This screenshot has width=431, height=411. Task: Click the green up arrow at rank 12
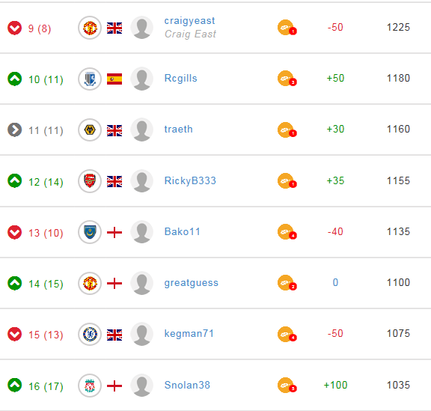14,180
